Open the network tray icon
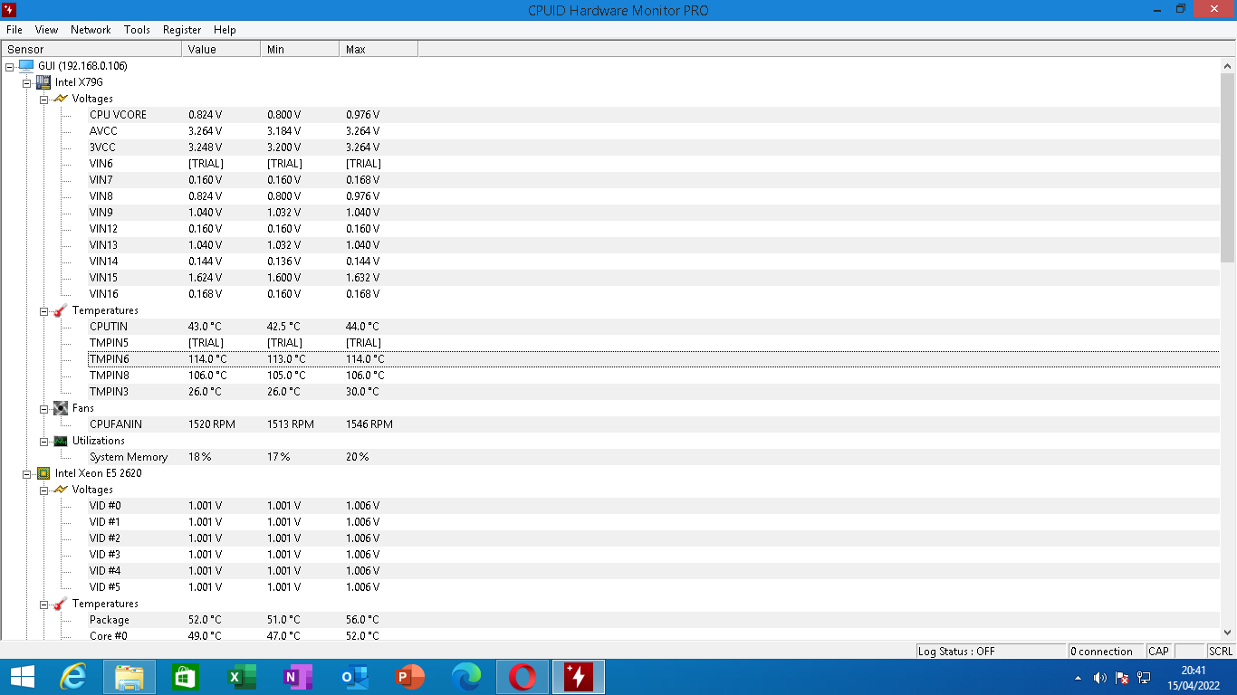 click(1144, 678)
